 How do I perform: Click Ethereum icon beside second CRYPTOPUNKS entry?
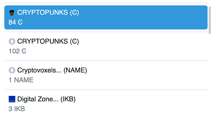pos(12,42)
